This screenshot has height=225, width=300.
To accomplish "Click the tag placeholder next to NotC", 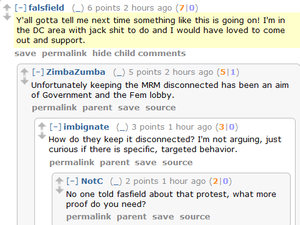I will click(116, 181).
